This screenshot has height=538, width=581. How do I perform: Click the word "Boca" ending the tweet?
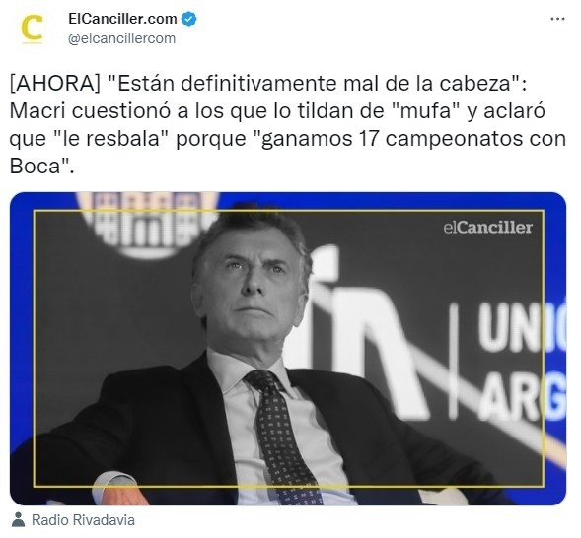[36, 166]
